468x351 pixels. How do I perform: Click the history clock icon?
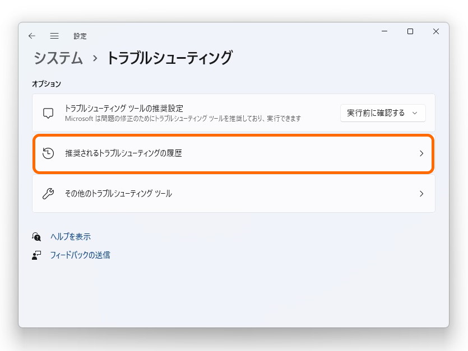pos(48,153)
